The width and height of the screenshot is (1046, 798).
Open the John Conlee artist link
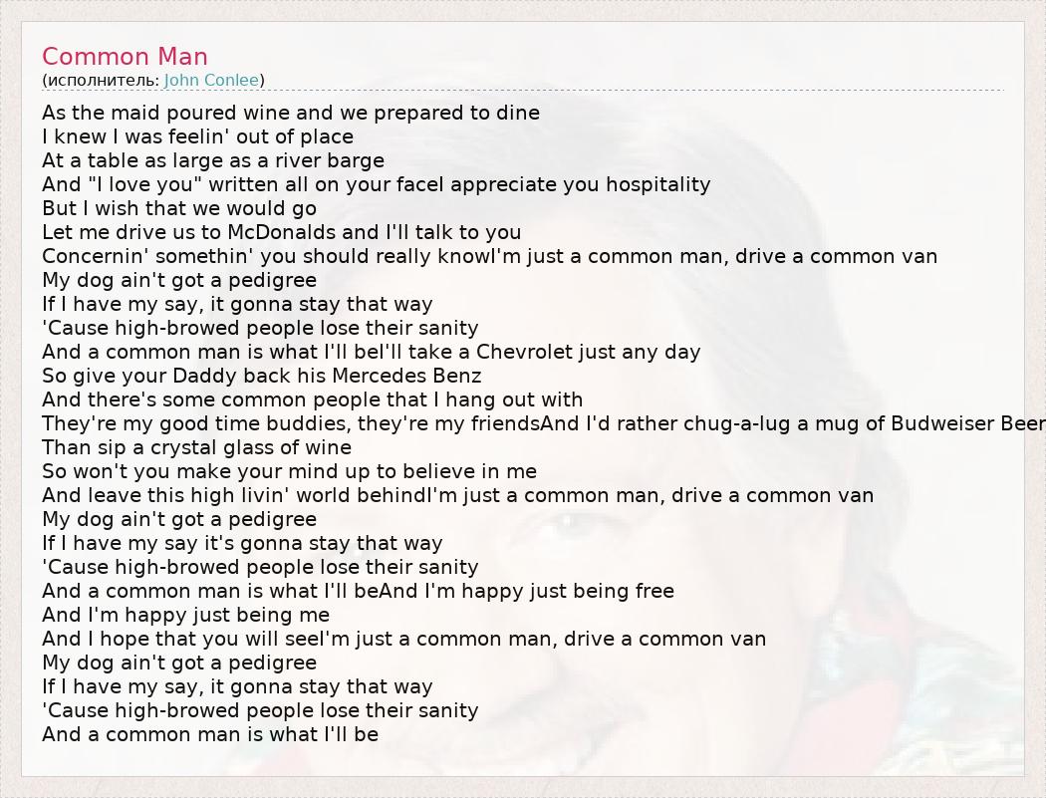pyautogui.click(x=211, y=80)
